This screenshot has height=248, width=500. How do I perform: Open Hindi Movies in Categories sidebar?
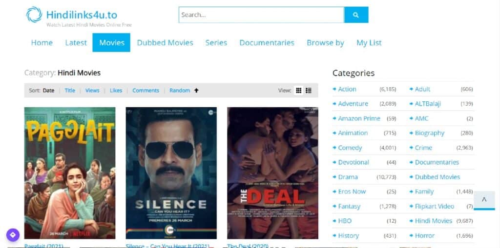(x=434, y=221)
